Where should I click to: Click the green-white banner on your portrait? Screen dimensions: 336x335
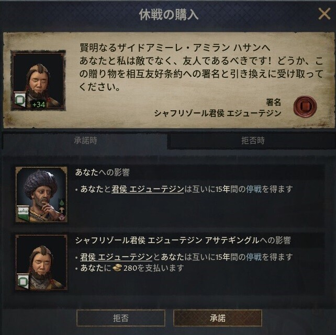point(23,214)
